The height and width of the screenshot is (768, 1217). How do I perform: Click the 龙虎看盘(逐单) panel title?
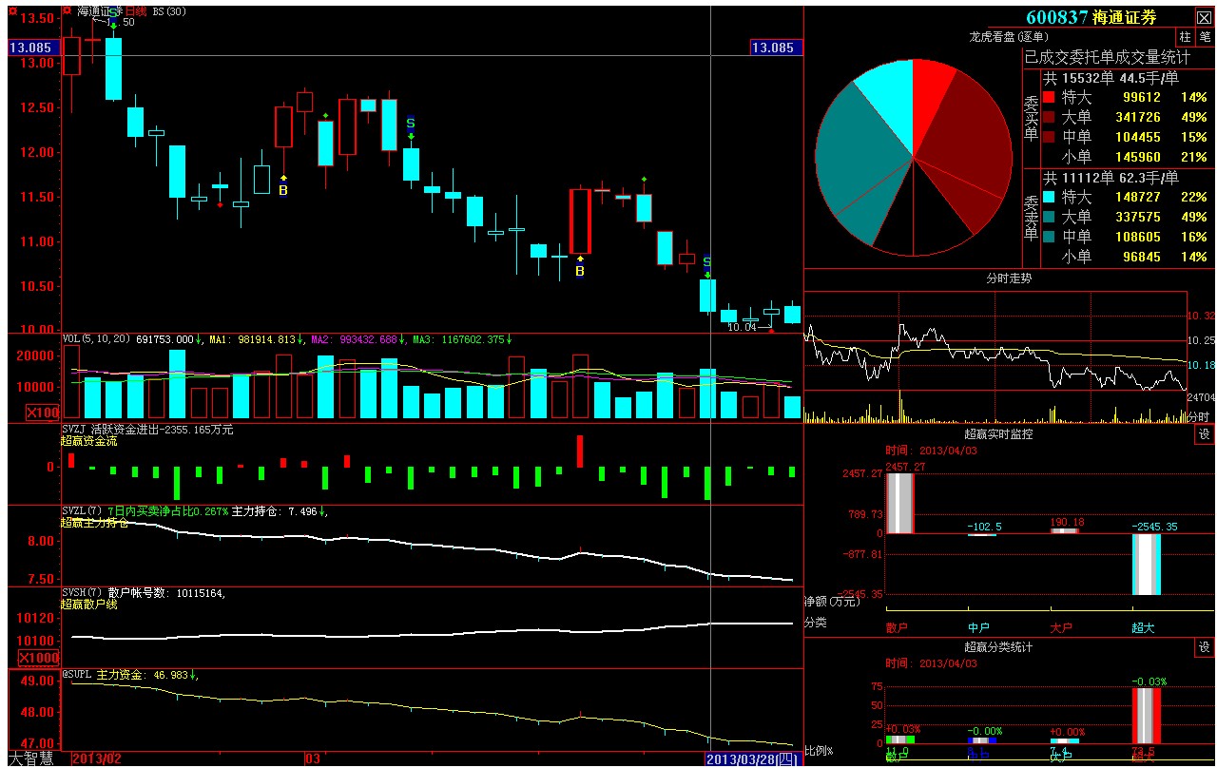[x=1007, y=37]
